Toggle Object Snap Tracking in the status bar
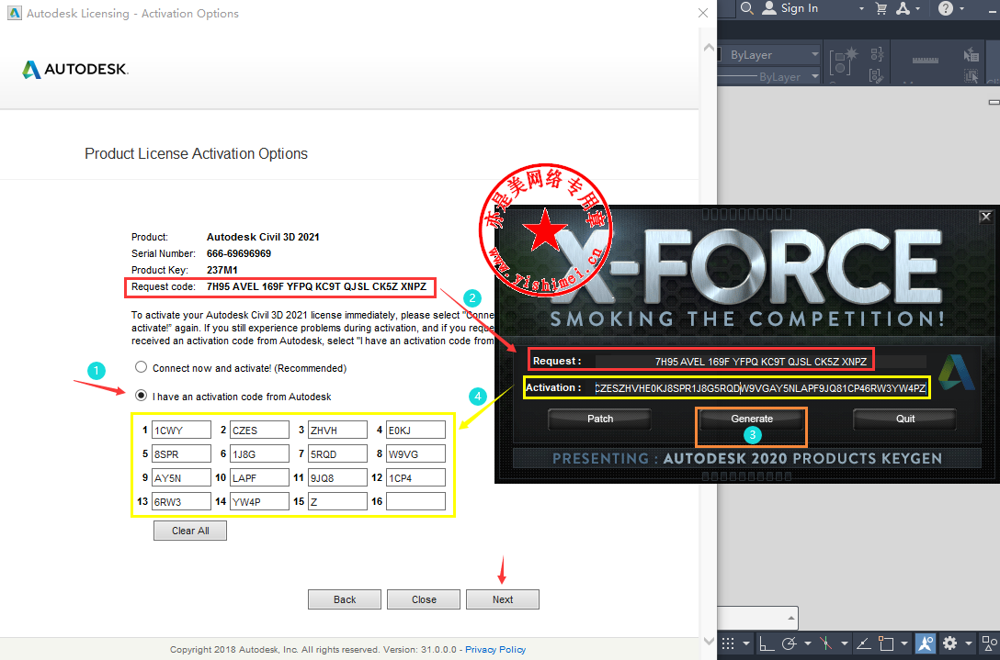This screenshot has width=1000, height=660. (863, 643)
